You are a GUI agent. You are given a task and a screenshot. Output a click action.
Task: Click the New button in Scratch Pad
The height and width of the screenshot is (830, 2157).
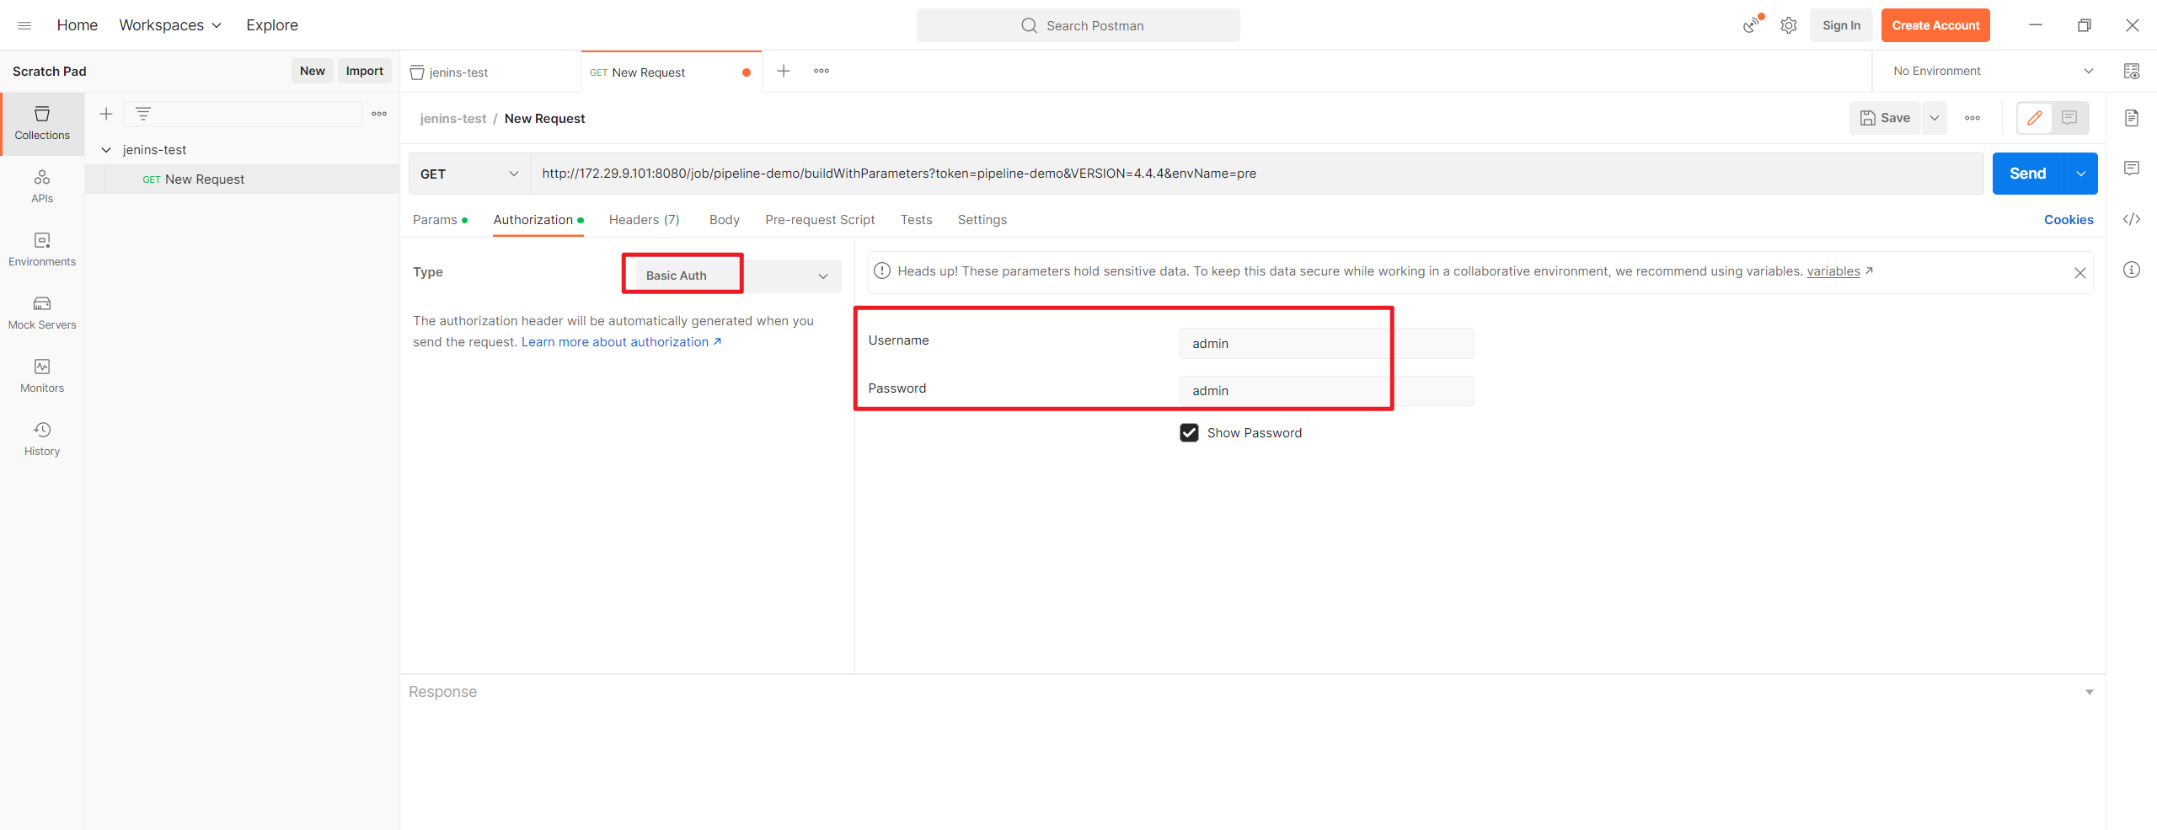[313, 71]
